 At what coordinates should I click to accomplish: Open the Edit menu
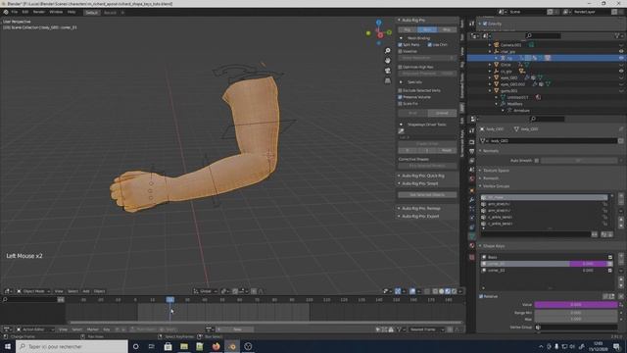[25, 12]
